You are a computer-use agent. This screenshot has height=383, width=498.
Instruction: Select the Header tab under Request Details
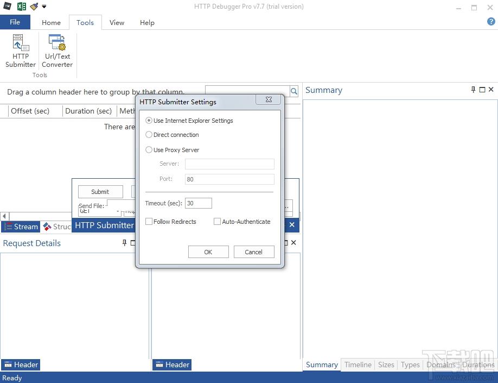(x=21, y=365)
